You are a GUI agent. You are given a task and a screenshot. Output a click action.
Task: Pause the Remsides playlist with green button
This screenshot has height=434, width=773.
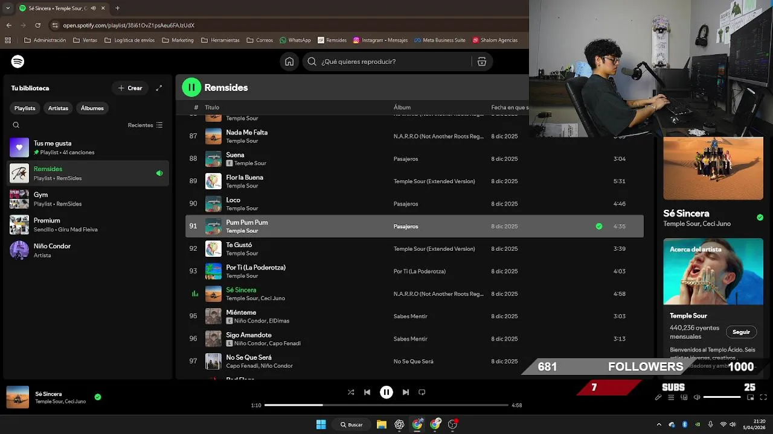(191, 87)
